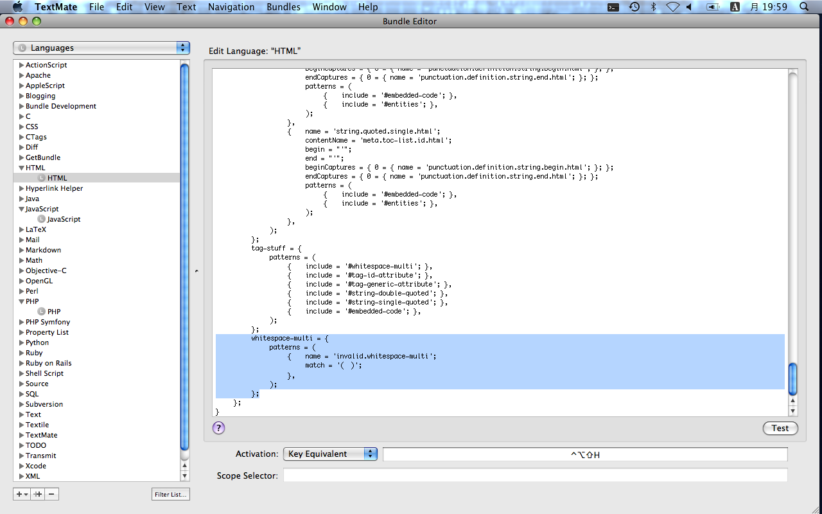
Task: Click the Time Machine menu bar icon
Action: point(634,7)
